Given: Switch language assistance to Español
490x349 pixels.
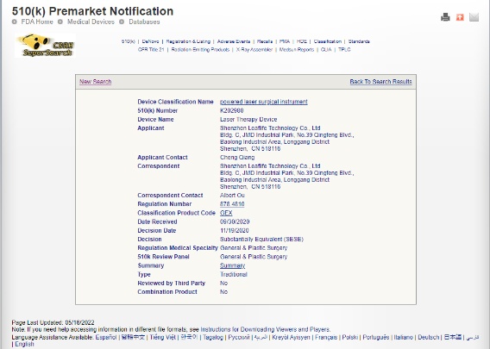Looking at the screenshot, I should (106, 338).
